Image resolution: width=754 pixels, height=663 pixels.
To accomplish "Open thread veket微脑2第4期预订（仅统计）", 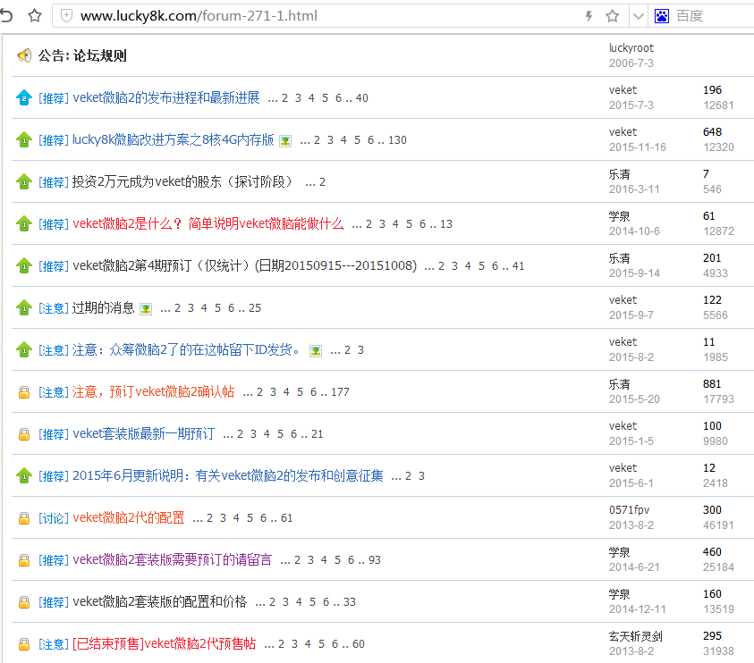I will click(245, 265).
